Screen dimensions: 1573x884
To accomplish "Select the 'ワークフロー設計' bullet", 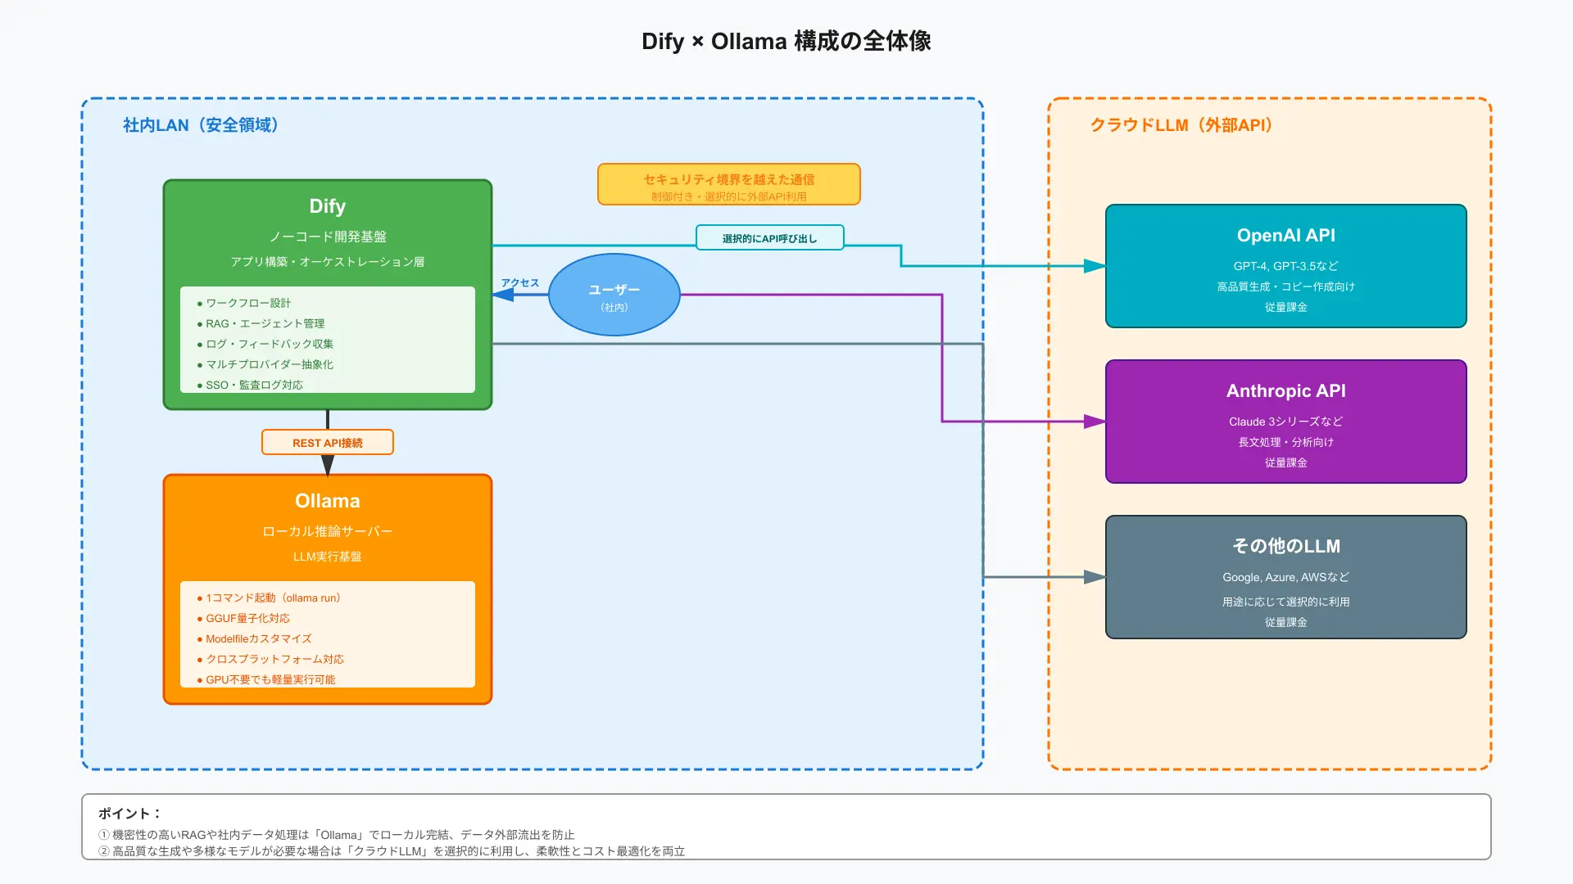I will 244,303.
